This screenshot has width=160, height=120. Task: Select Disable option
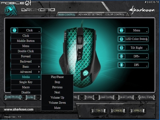click(x=26, y=92)
